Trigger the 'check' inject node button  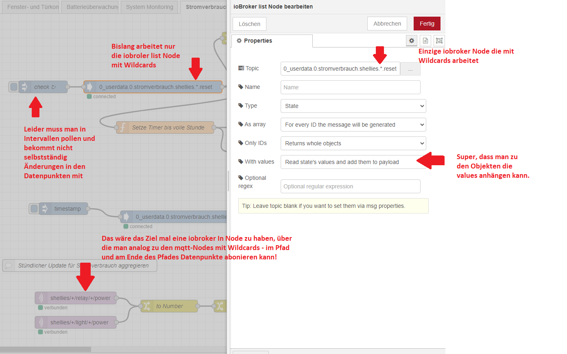tap(14, 87)
